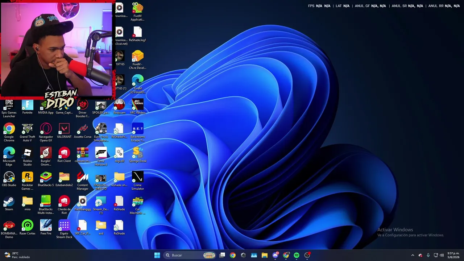Select the FiveM Application Data shortcut
This screenshot has width=464, height=261.
point(138,12)
